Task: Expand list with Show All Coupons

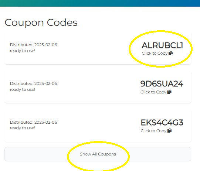Action: [x=98, y=154]
